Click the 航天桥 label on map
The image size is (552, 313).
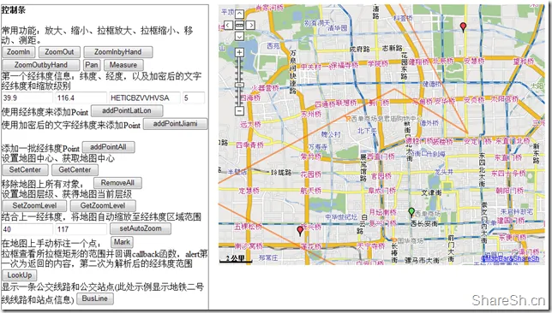click(311, 191)
